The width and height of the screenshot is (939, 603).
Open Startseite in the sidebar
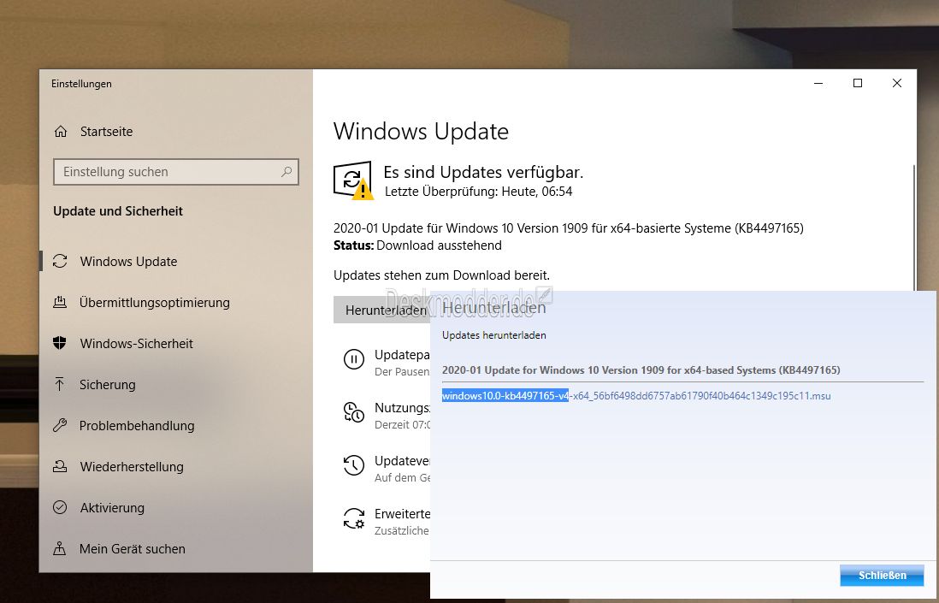(x=107, y=131)
